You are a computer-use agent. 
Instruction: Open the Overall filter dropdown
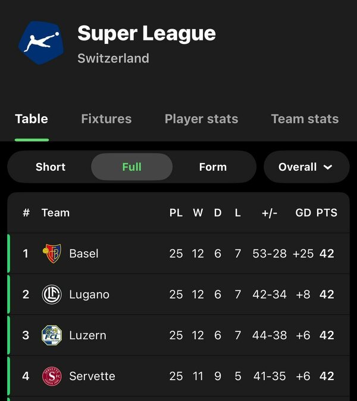point(306,167)
